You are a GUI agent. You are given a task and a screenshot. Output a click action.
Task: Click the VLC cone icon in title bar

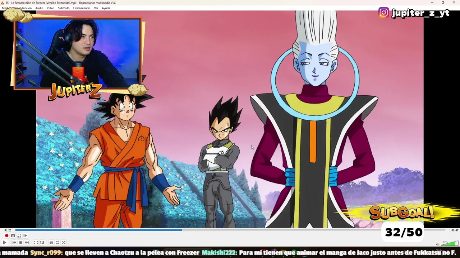[x=3, y=3]
